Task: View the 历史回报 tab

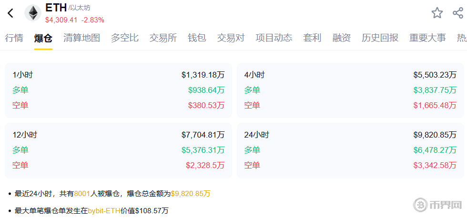Action: point(380,38)
